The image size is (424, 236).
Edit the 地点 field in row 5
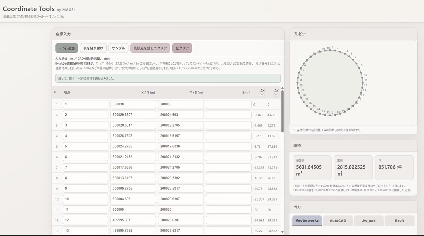tap(85, 146)
